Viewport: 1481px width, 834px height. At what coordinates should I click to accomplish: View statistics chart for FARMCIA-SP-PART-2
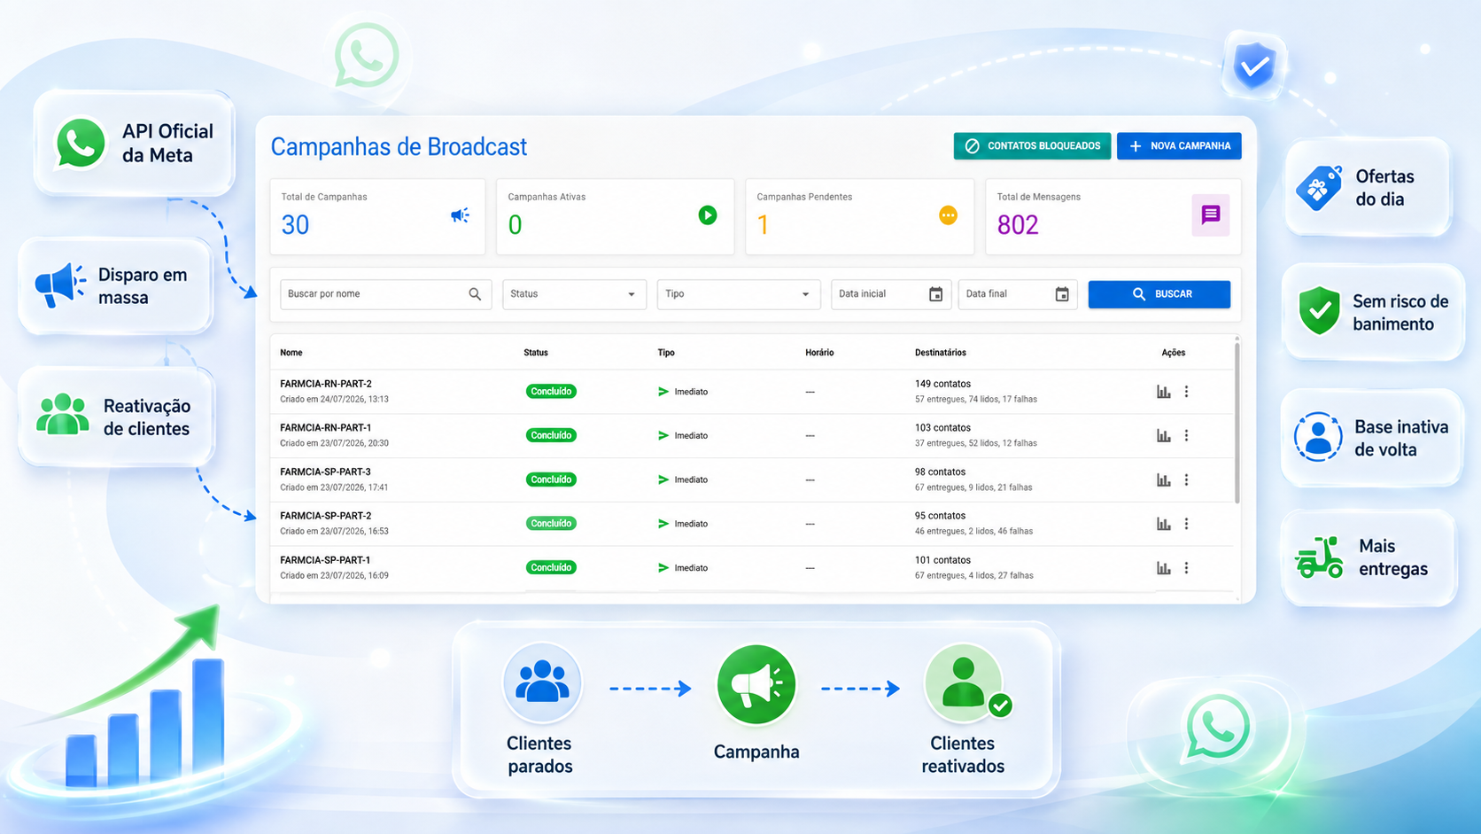tap(1164, 524)
